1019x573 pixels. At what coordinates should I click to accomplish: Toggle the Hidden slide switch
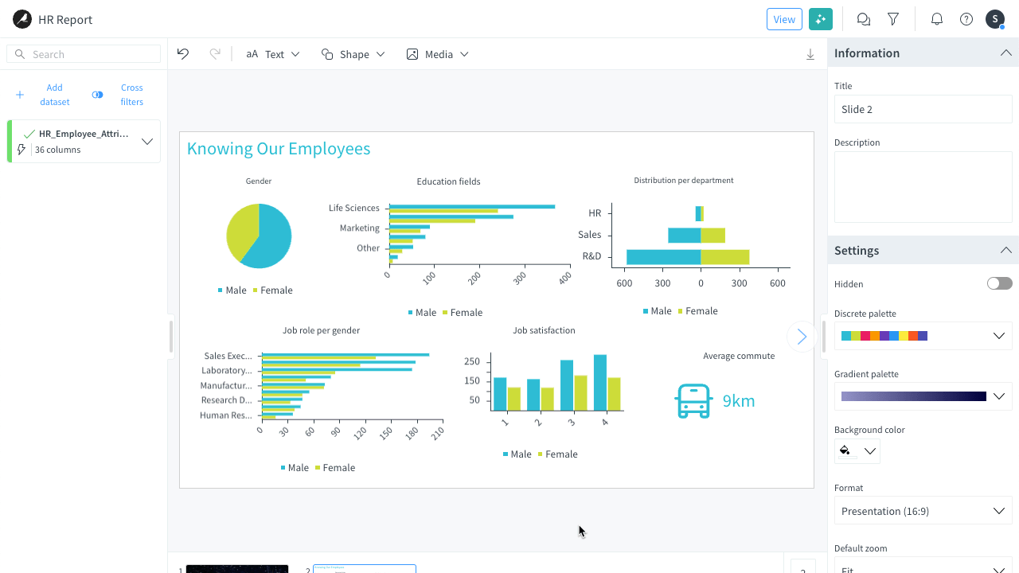[x=999, y=283]
